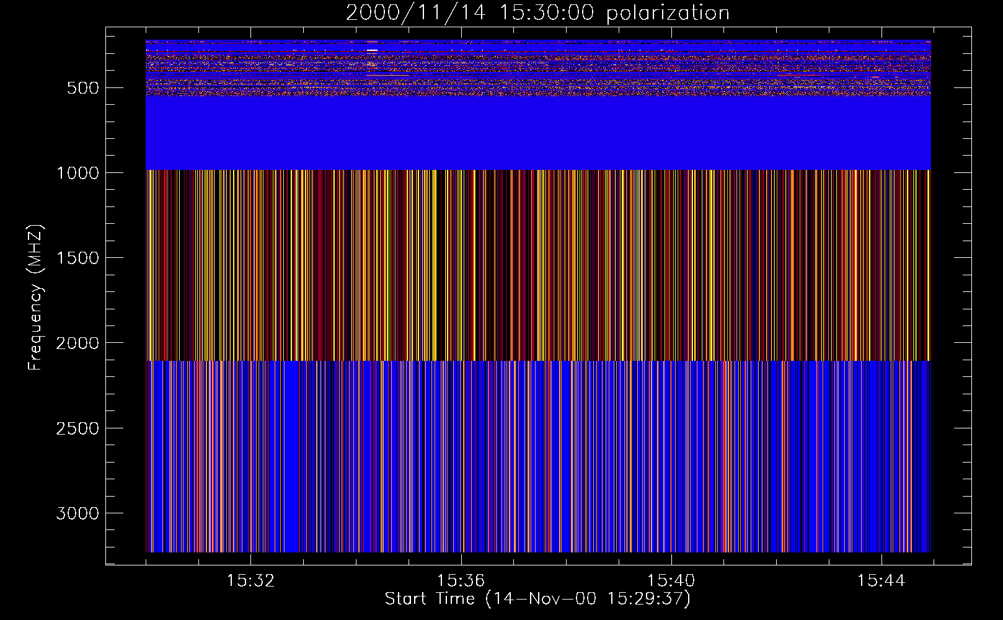Image resolution: width=1003 pixels, height=620 pixels.
Task: Click the 1000 frequency tick label
Action: click(77, 173)
